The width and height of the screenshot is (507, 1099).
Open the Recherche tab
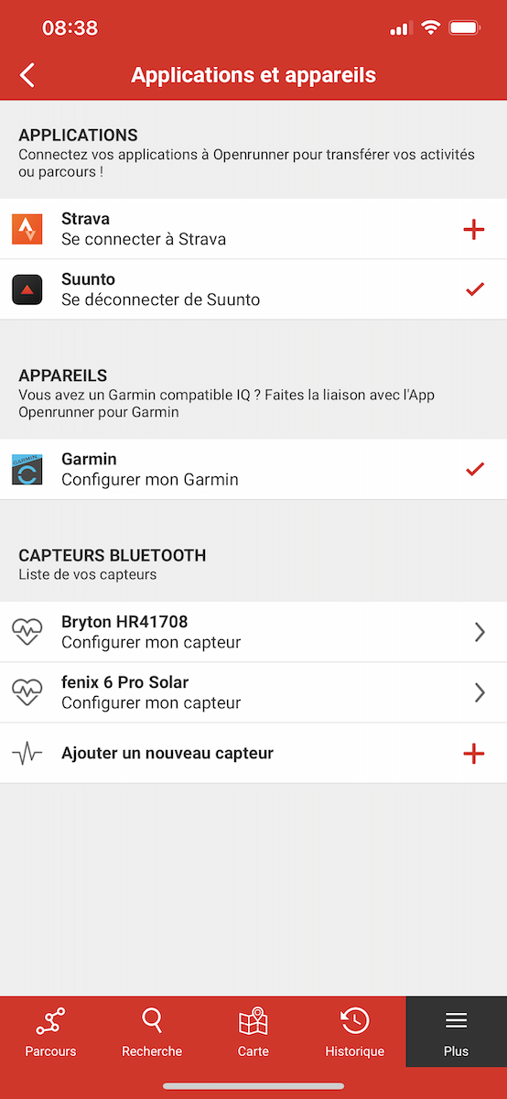click(152, 1032)
